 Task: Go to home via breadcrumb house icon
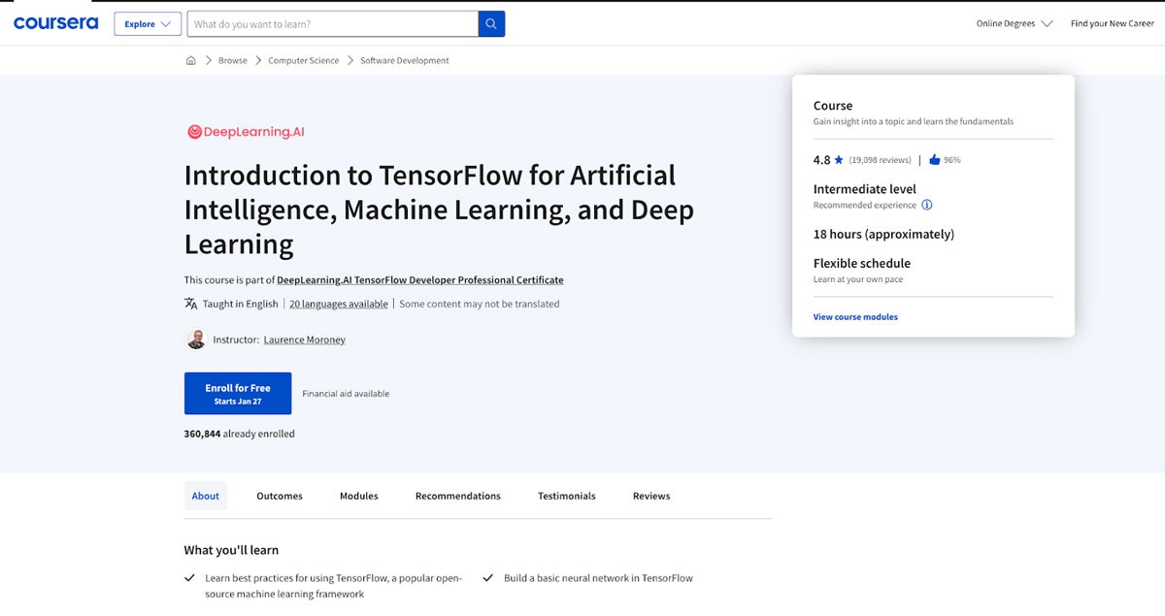pyautogui.click(x=190, y=60)
